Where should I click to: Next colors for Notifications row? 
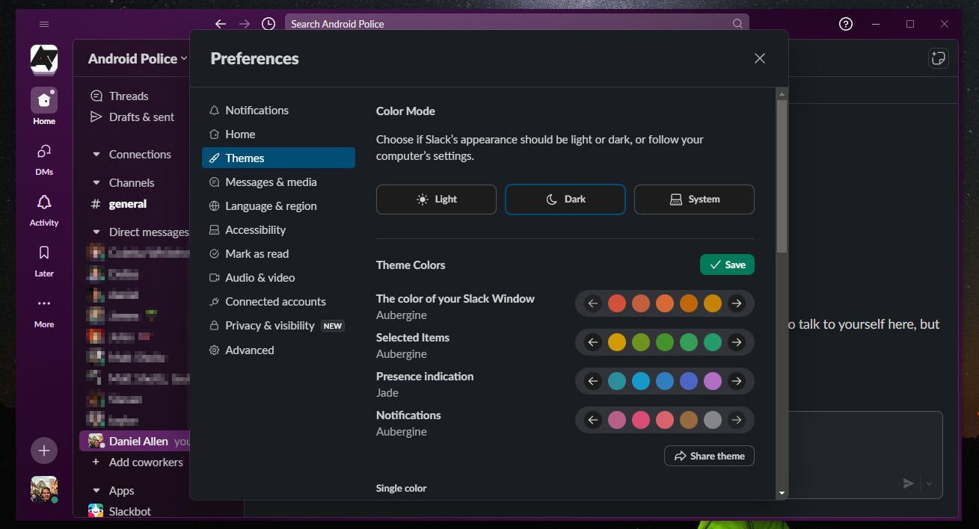(x=737, y=420)
